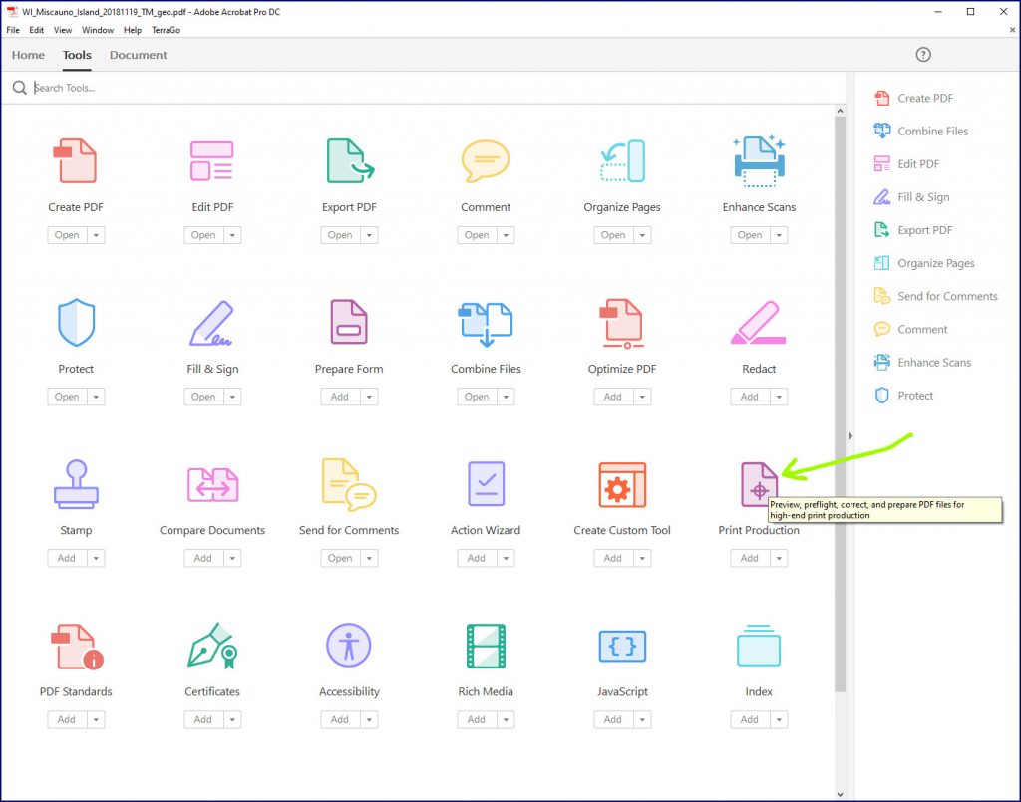Click the Rich Media film icon
The height and width of the screenshot is (802, 1021).
(486, 646)
